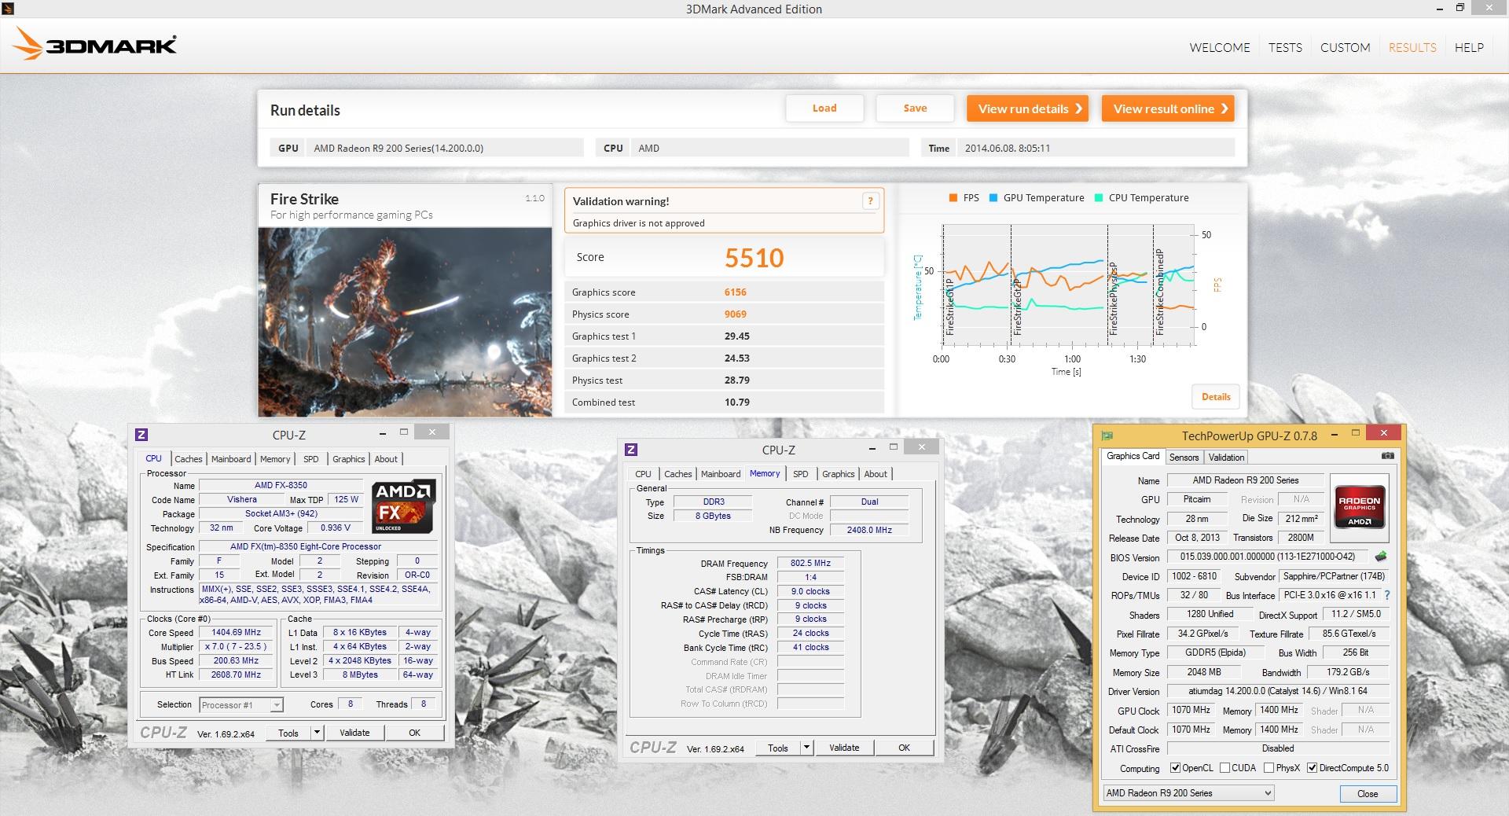Click the GPU-Z Name field for the card
1509x816 pixels.
click(1246, 480)
